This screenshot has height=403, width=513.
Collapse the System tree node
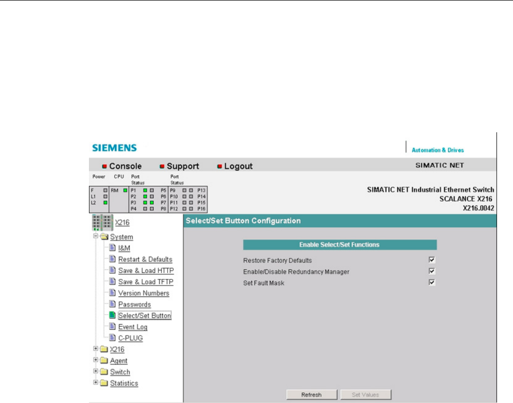tap(96, 236)
